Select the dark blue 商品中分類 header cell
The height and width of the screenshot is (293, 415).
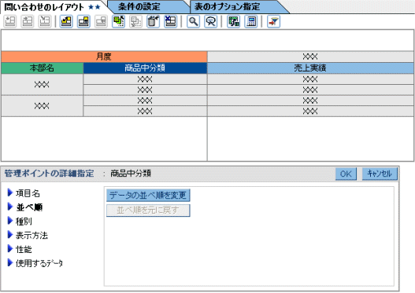(145, 68)
